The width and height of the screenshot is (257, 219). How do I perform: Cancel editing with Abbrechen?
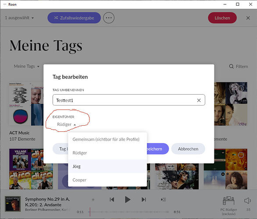point(188,149)
